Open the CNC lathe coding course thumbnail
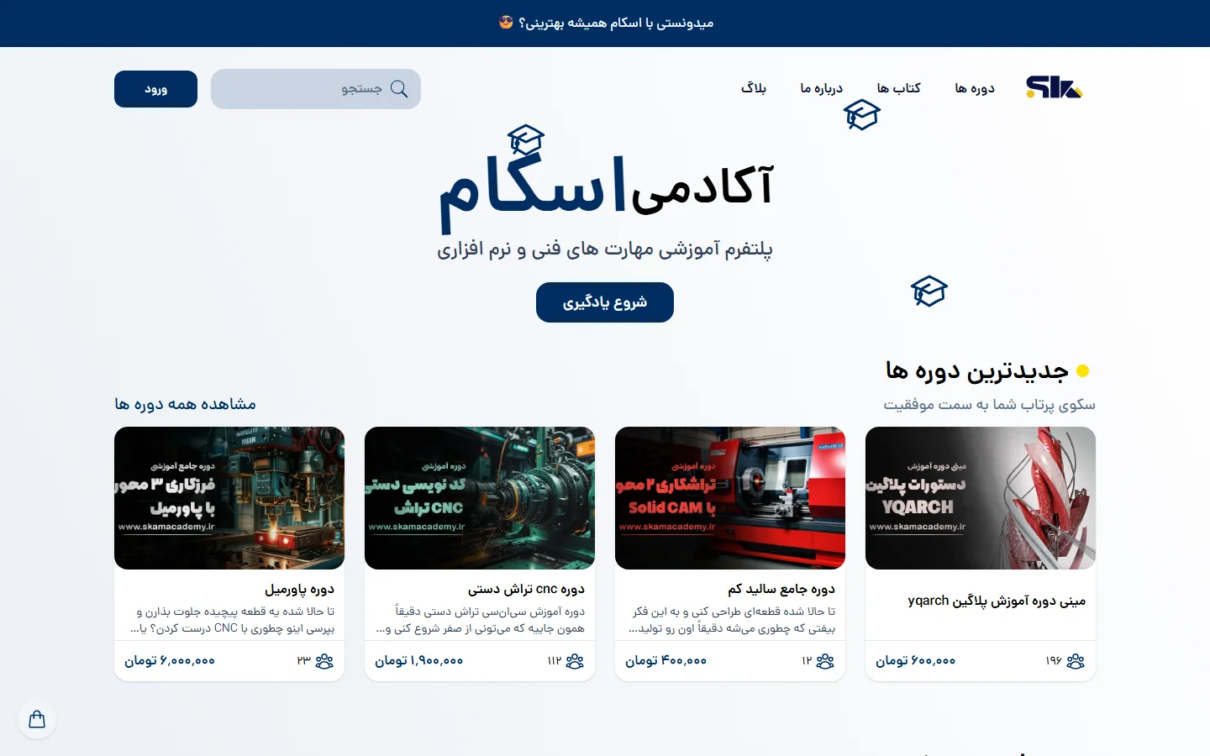 point(480,498)
